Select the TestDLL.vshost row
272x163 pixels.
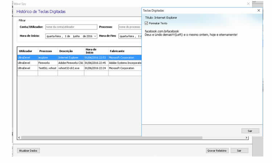[48, 68]
